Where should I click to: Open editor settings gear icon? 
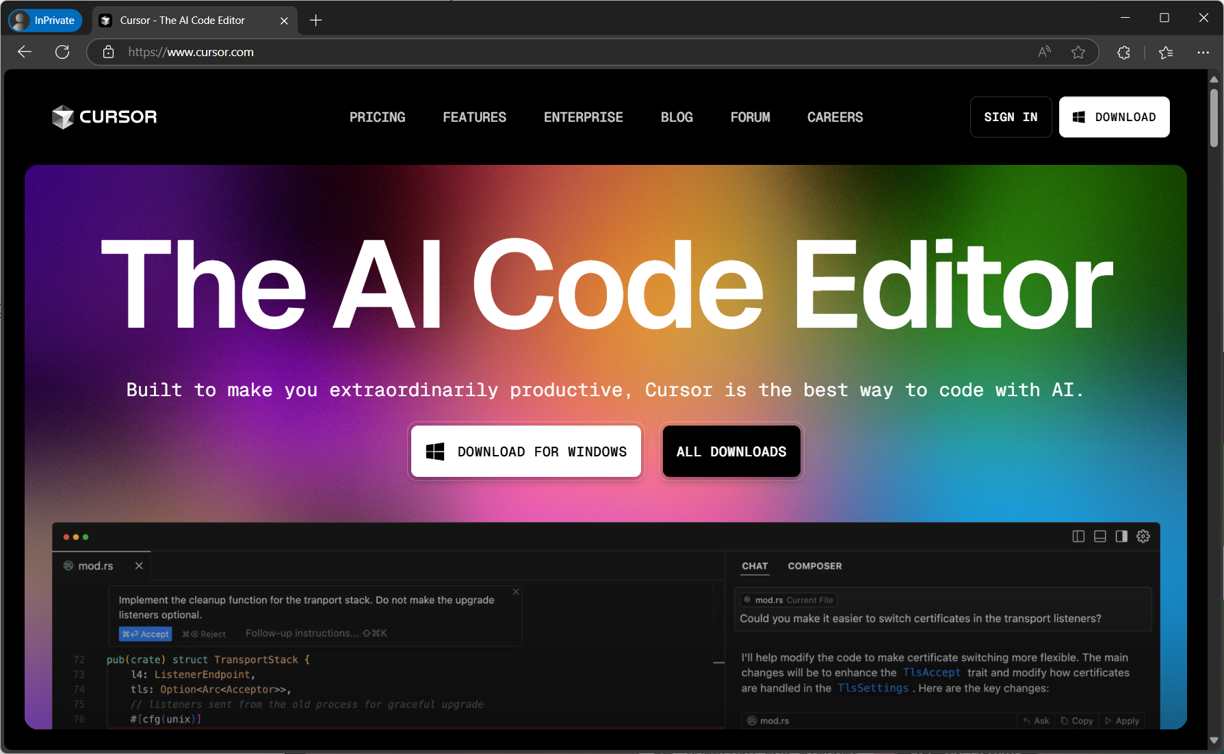coord(1143,536)
